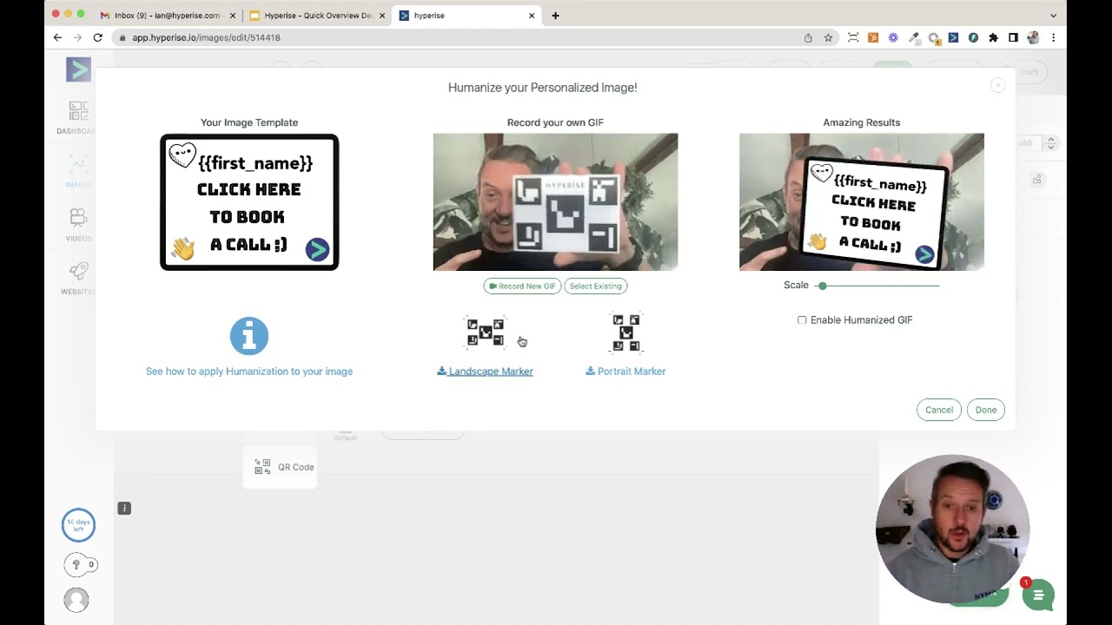Click the Done button
The height and width of the screenshot is (625, 1112).
986,410
